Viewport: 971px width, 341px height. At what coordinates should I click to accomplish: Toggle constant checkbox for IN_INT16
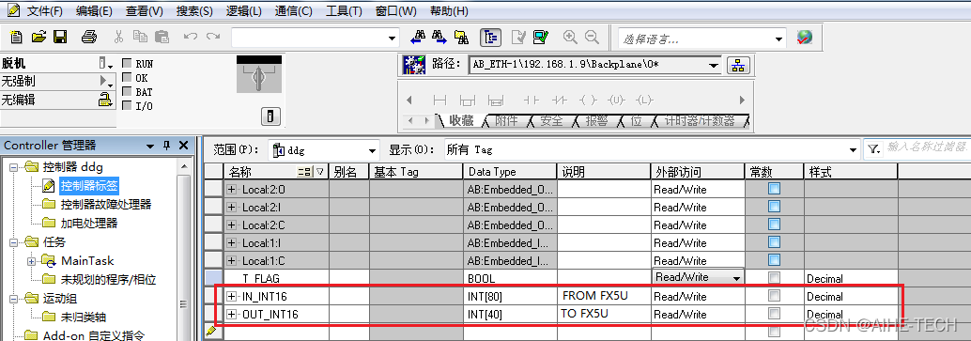point(774,296)
